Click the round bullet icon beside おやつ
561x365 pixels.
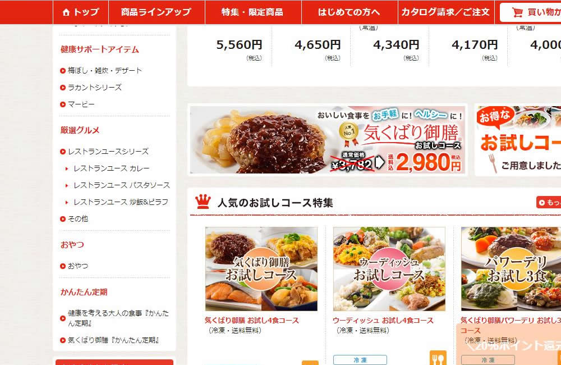(63, 266)
